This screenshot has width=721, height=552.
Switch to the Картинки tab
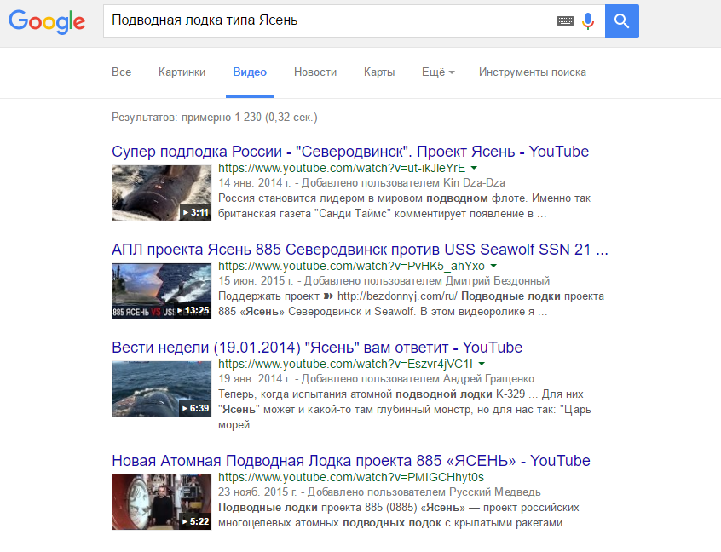click(182, 72)
